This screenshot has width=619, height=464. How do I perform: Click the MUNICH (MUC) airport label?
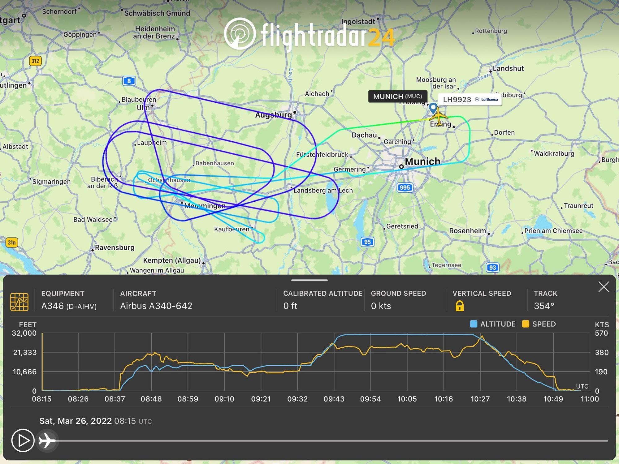(x=397, y=97)
